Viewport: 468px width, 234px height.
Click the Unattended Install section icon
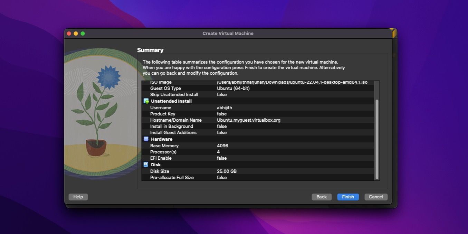click(146, 101)
